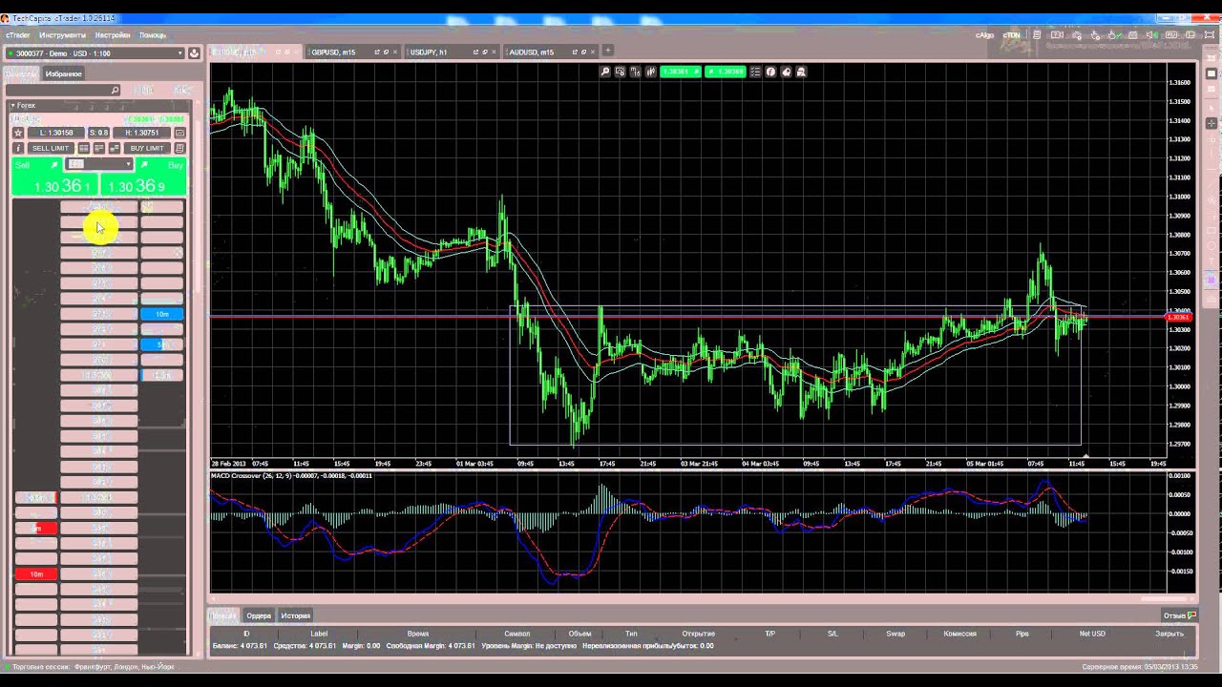Click the Серверное время status text

[x=1140, y=667]
